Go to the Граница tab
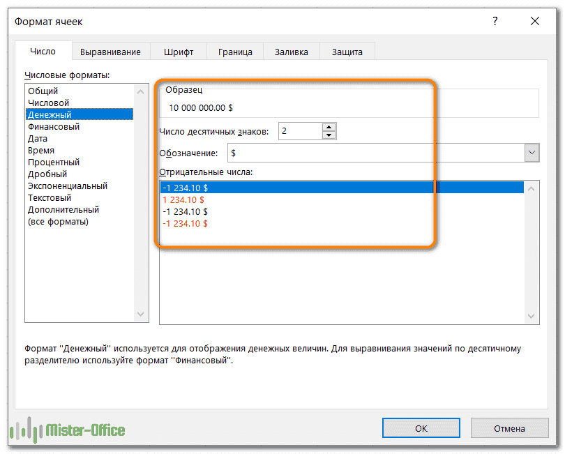Image resolution: width=565 pixels, height=454 pixels. [234, 52]
